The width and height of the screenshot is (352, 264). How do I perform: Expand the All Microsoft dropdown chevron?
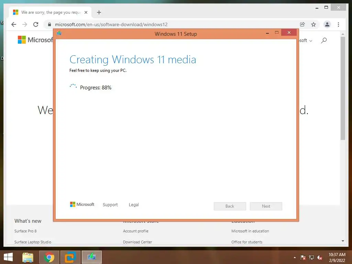click(x=311, y=41)
